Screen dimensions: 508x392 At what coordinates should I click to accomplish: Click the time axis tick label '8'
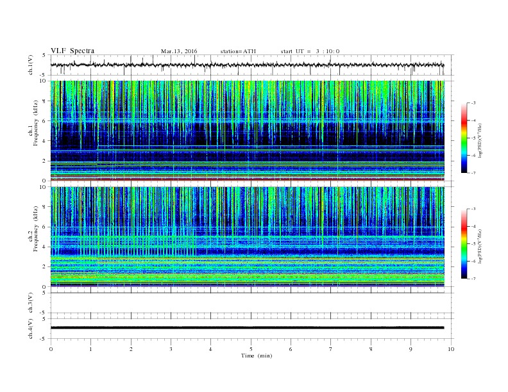371,349
